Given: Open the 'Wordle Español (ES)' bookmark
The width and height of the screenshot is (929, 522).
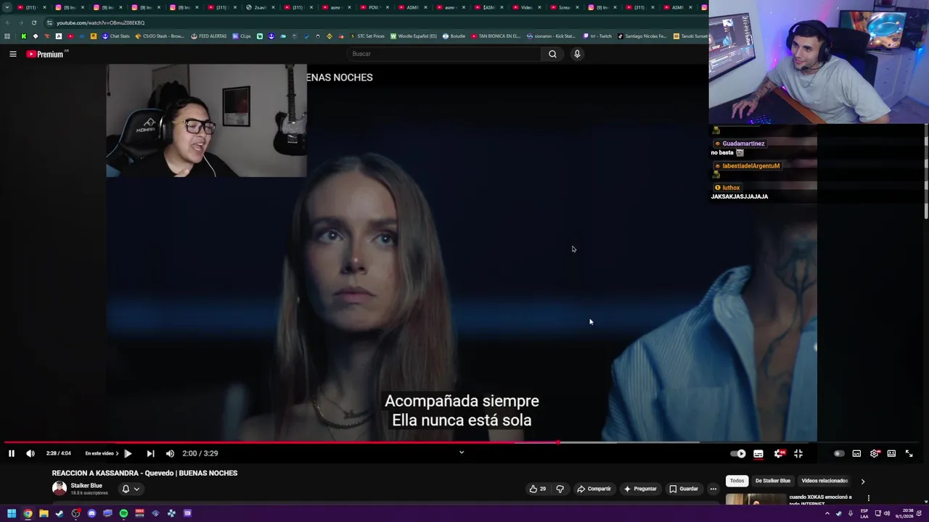Looking at the screenshot, I should point(414,36).
